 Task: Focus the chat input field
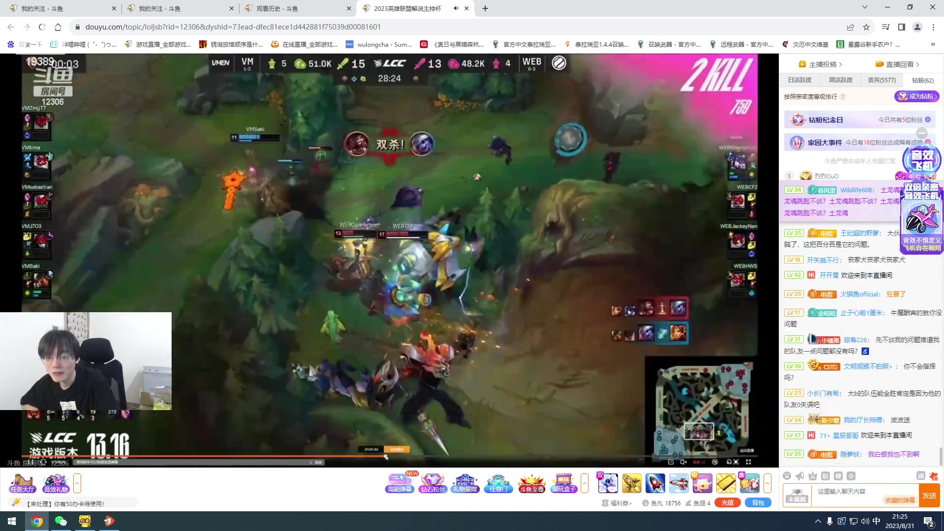(x=865, y=495)
